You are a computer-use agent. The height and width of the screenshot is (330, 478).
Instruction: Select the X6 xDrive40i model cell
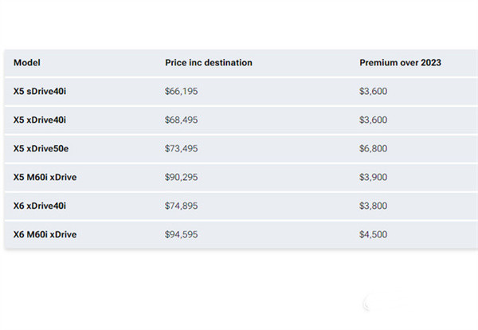click(40, 206)
